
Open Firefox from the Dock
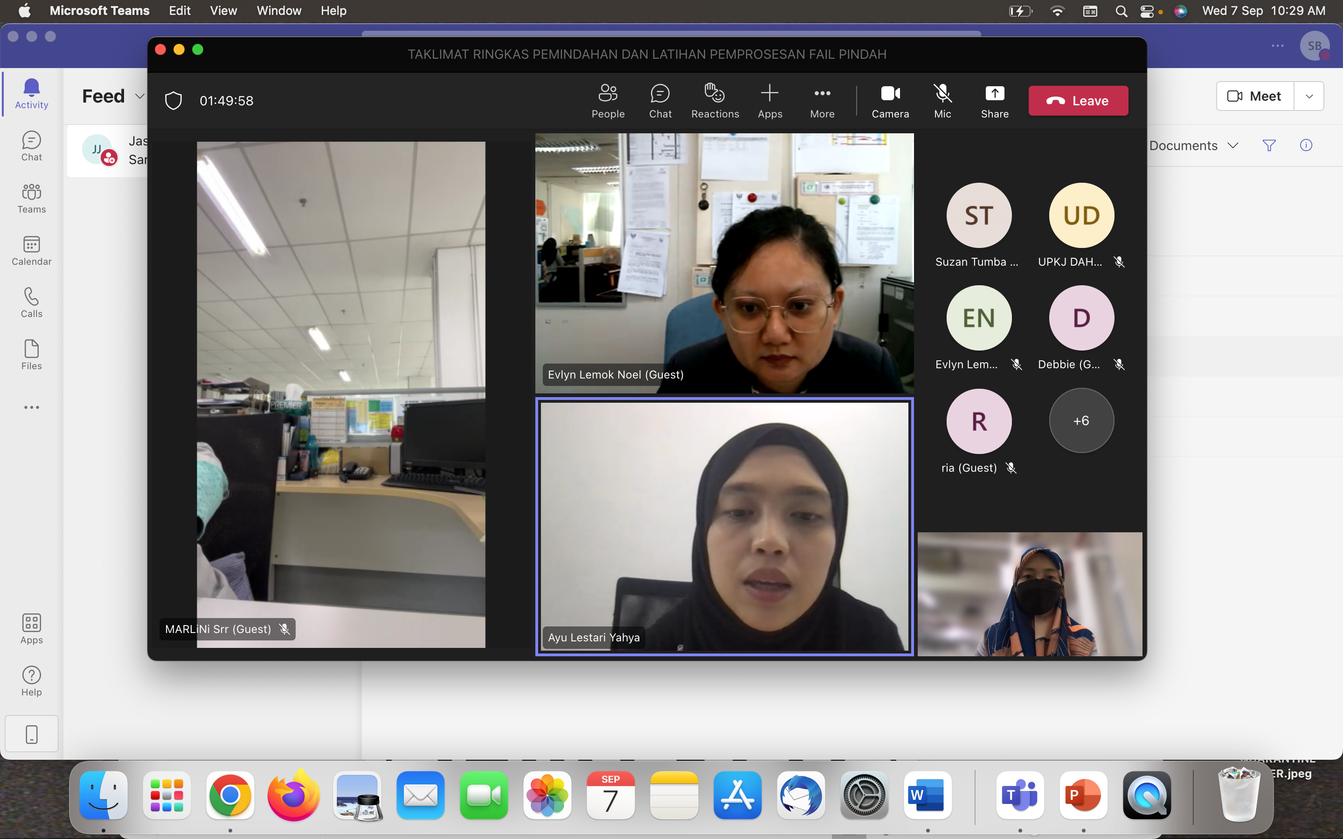[293, 795]
